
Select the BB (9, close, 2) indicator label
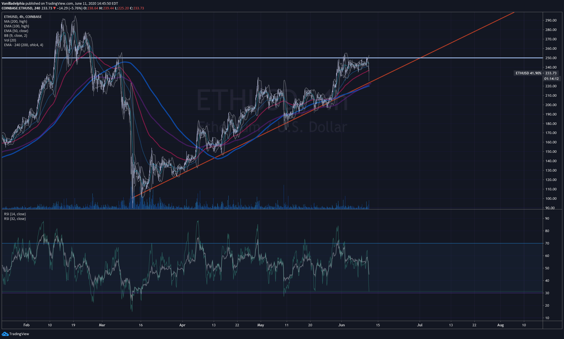pos(15,36)
